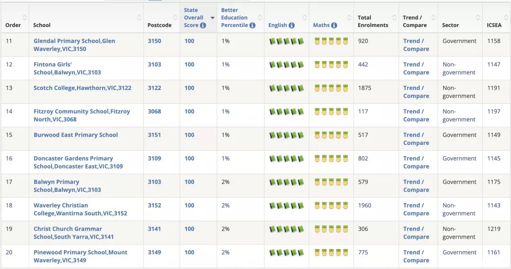
Task: Open Fintona Girls' School link
Action: coord(67,69)
